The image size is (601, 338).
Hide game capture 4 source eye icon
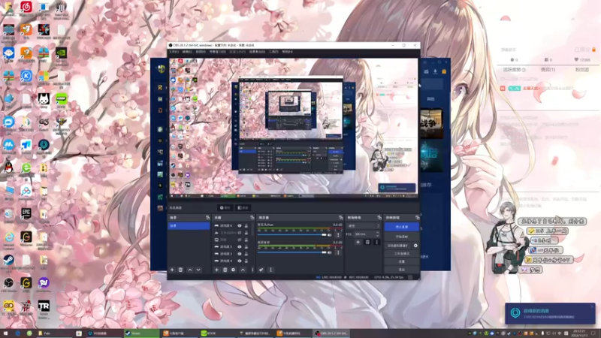240,261
